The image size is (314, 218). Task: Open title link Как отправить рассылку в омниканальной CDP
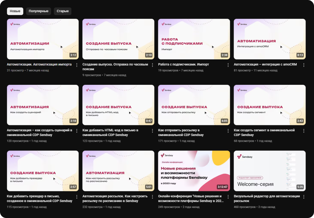coord(181,133)
